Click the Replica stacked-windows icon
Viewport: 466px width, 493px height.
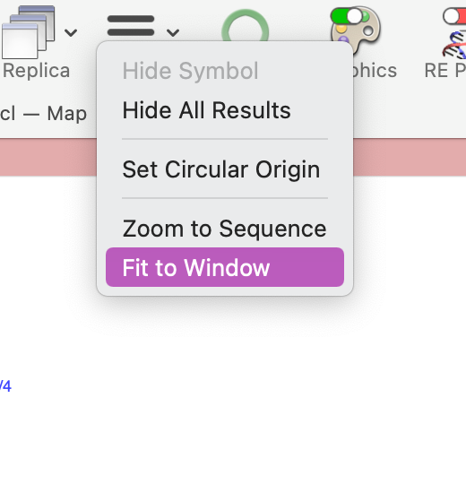pos(29,32)
